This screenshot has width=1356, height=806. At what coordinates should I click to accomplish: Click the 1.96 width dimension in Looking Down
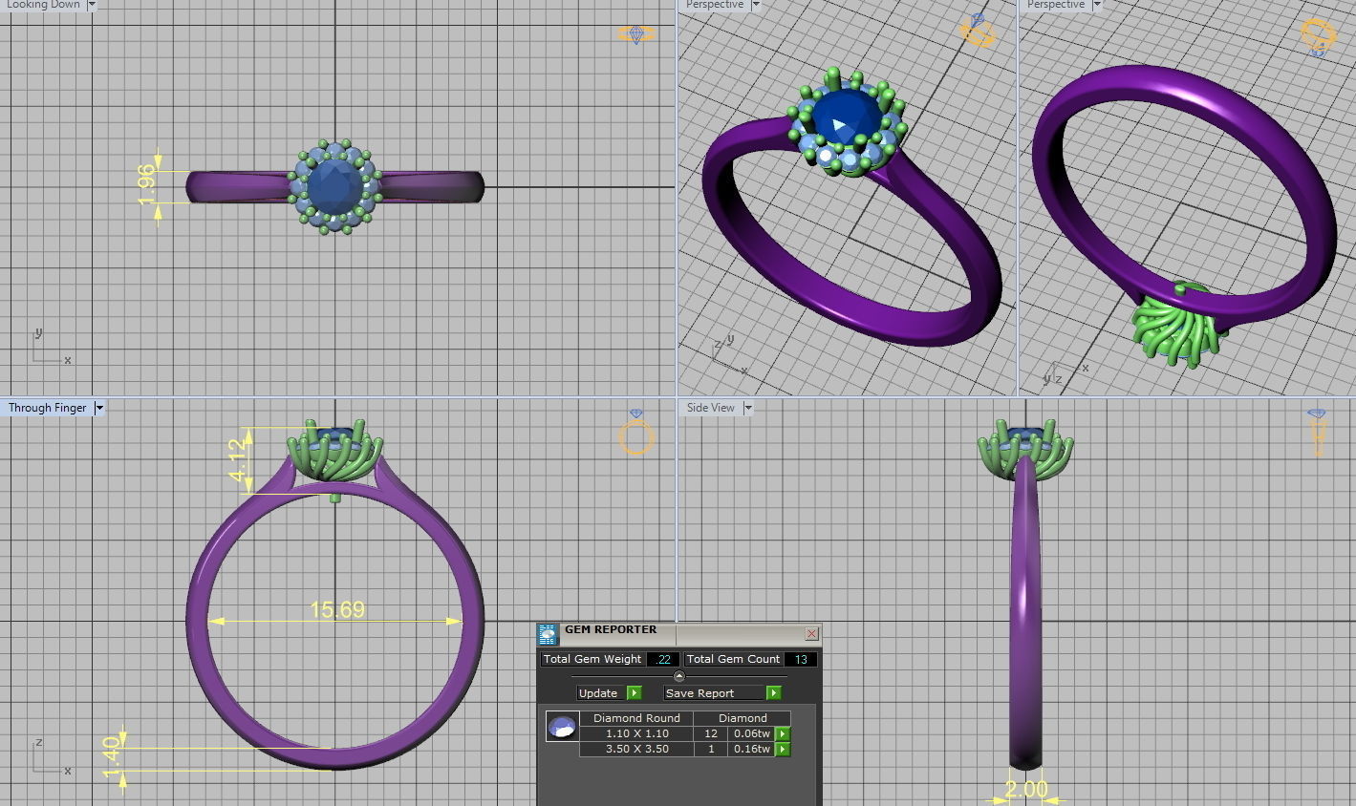[x=146, y=184]
